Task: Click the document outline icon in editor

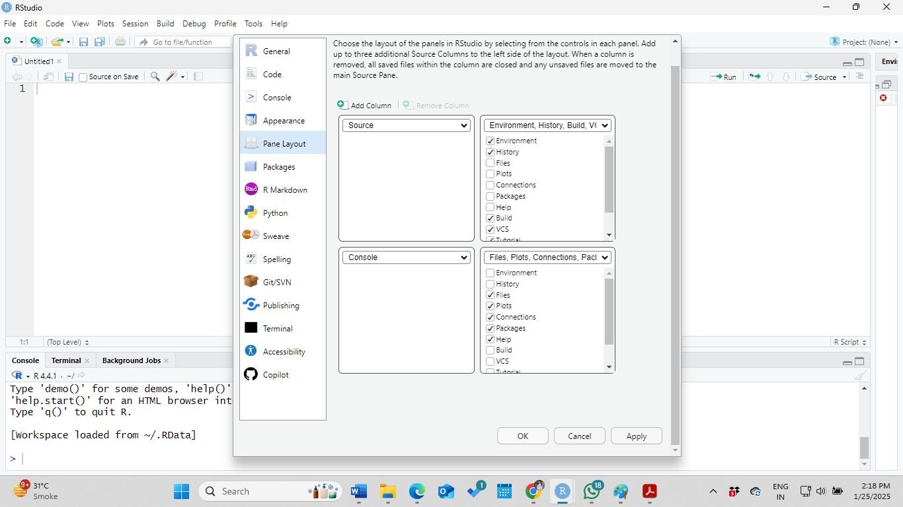Action: [x=859, y=77]
